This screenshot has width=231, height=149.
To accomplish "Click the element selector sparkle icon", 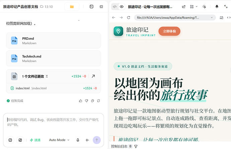I will (204, 7).
